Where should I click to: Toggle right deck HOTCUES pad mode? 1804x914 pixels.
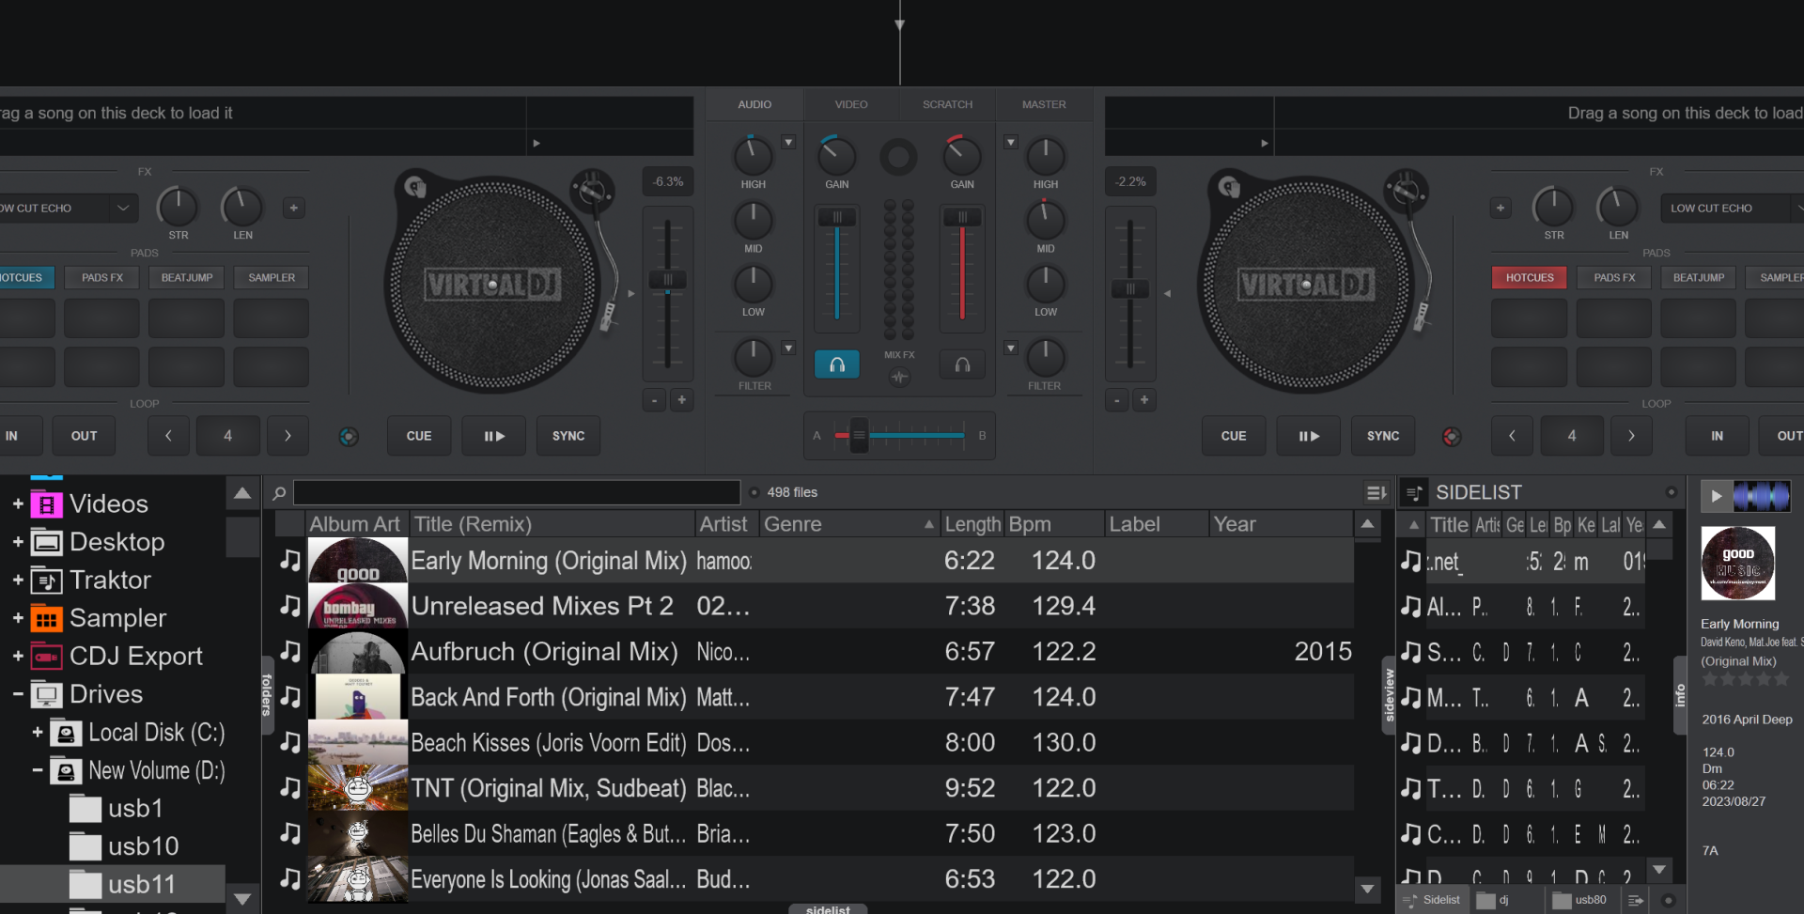[x=1530, y=277]
